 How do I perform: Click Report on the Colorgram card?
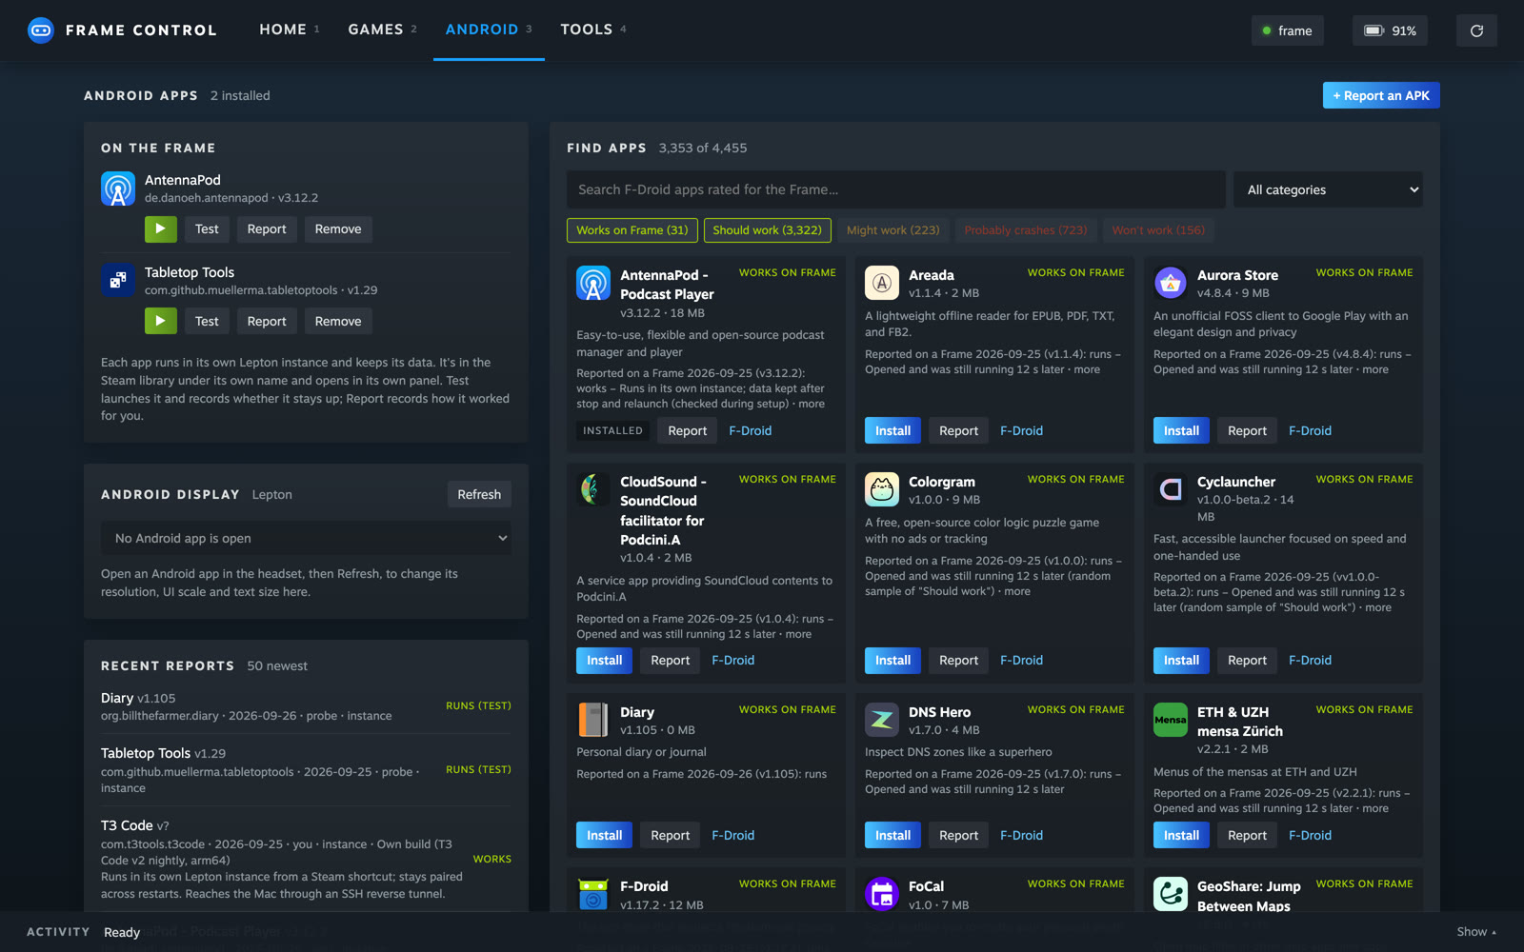click(958, 660)
